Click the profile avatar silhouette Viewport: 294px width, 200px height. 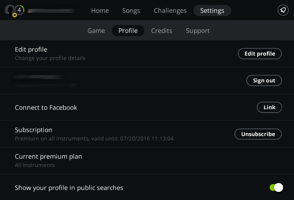point(9,9)
